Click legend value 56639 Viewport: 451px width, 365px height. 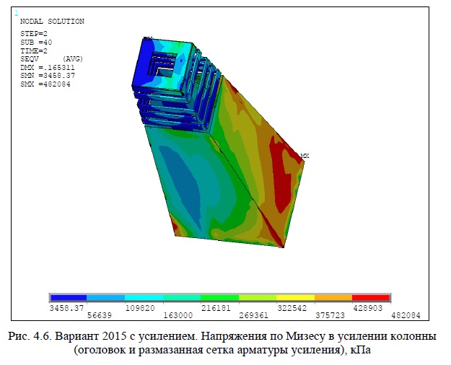100,315
